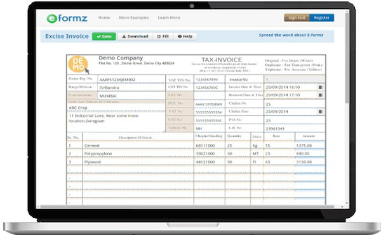Click the eformz logo
381x235 pixels.
67,18
